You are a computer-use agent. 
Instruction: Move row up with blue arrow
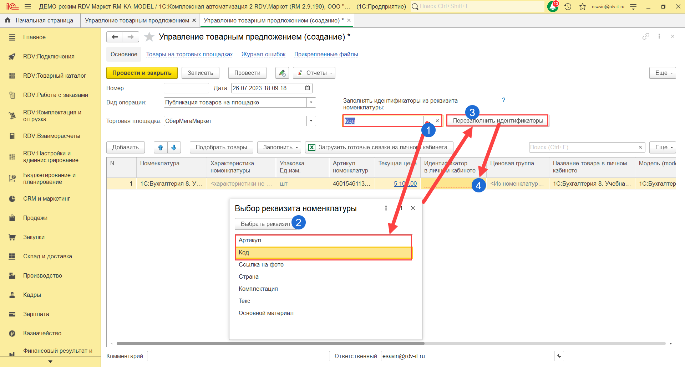(161, 147)
